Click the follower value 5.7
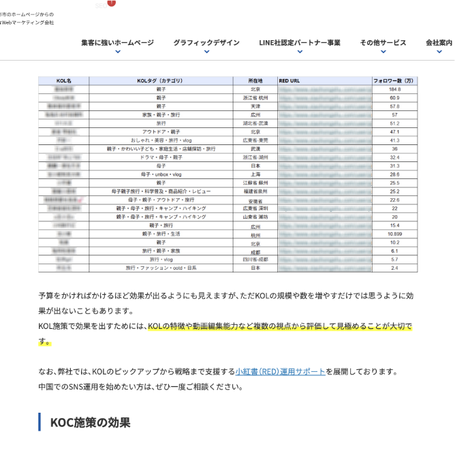The image size is (455, 474). pos(394,259)
